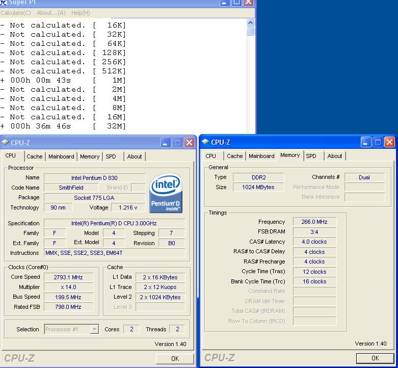Minimize the left CPU-Z window
The height and width of the screenshot is (368, 398).
pos(166,143)
